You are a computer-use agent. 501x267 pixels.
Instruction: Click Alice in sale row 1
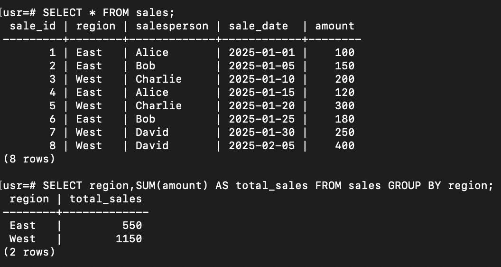point(152,53)
